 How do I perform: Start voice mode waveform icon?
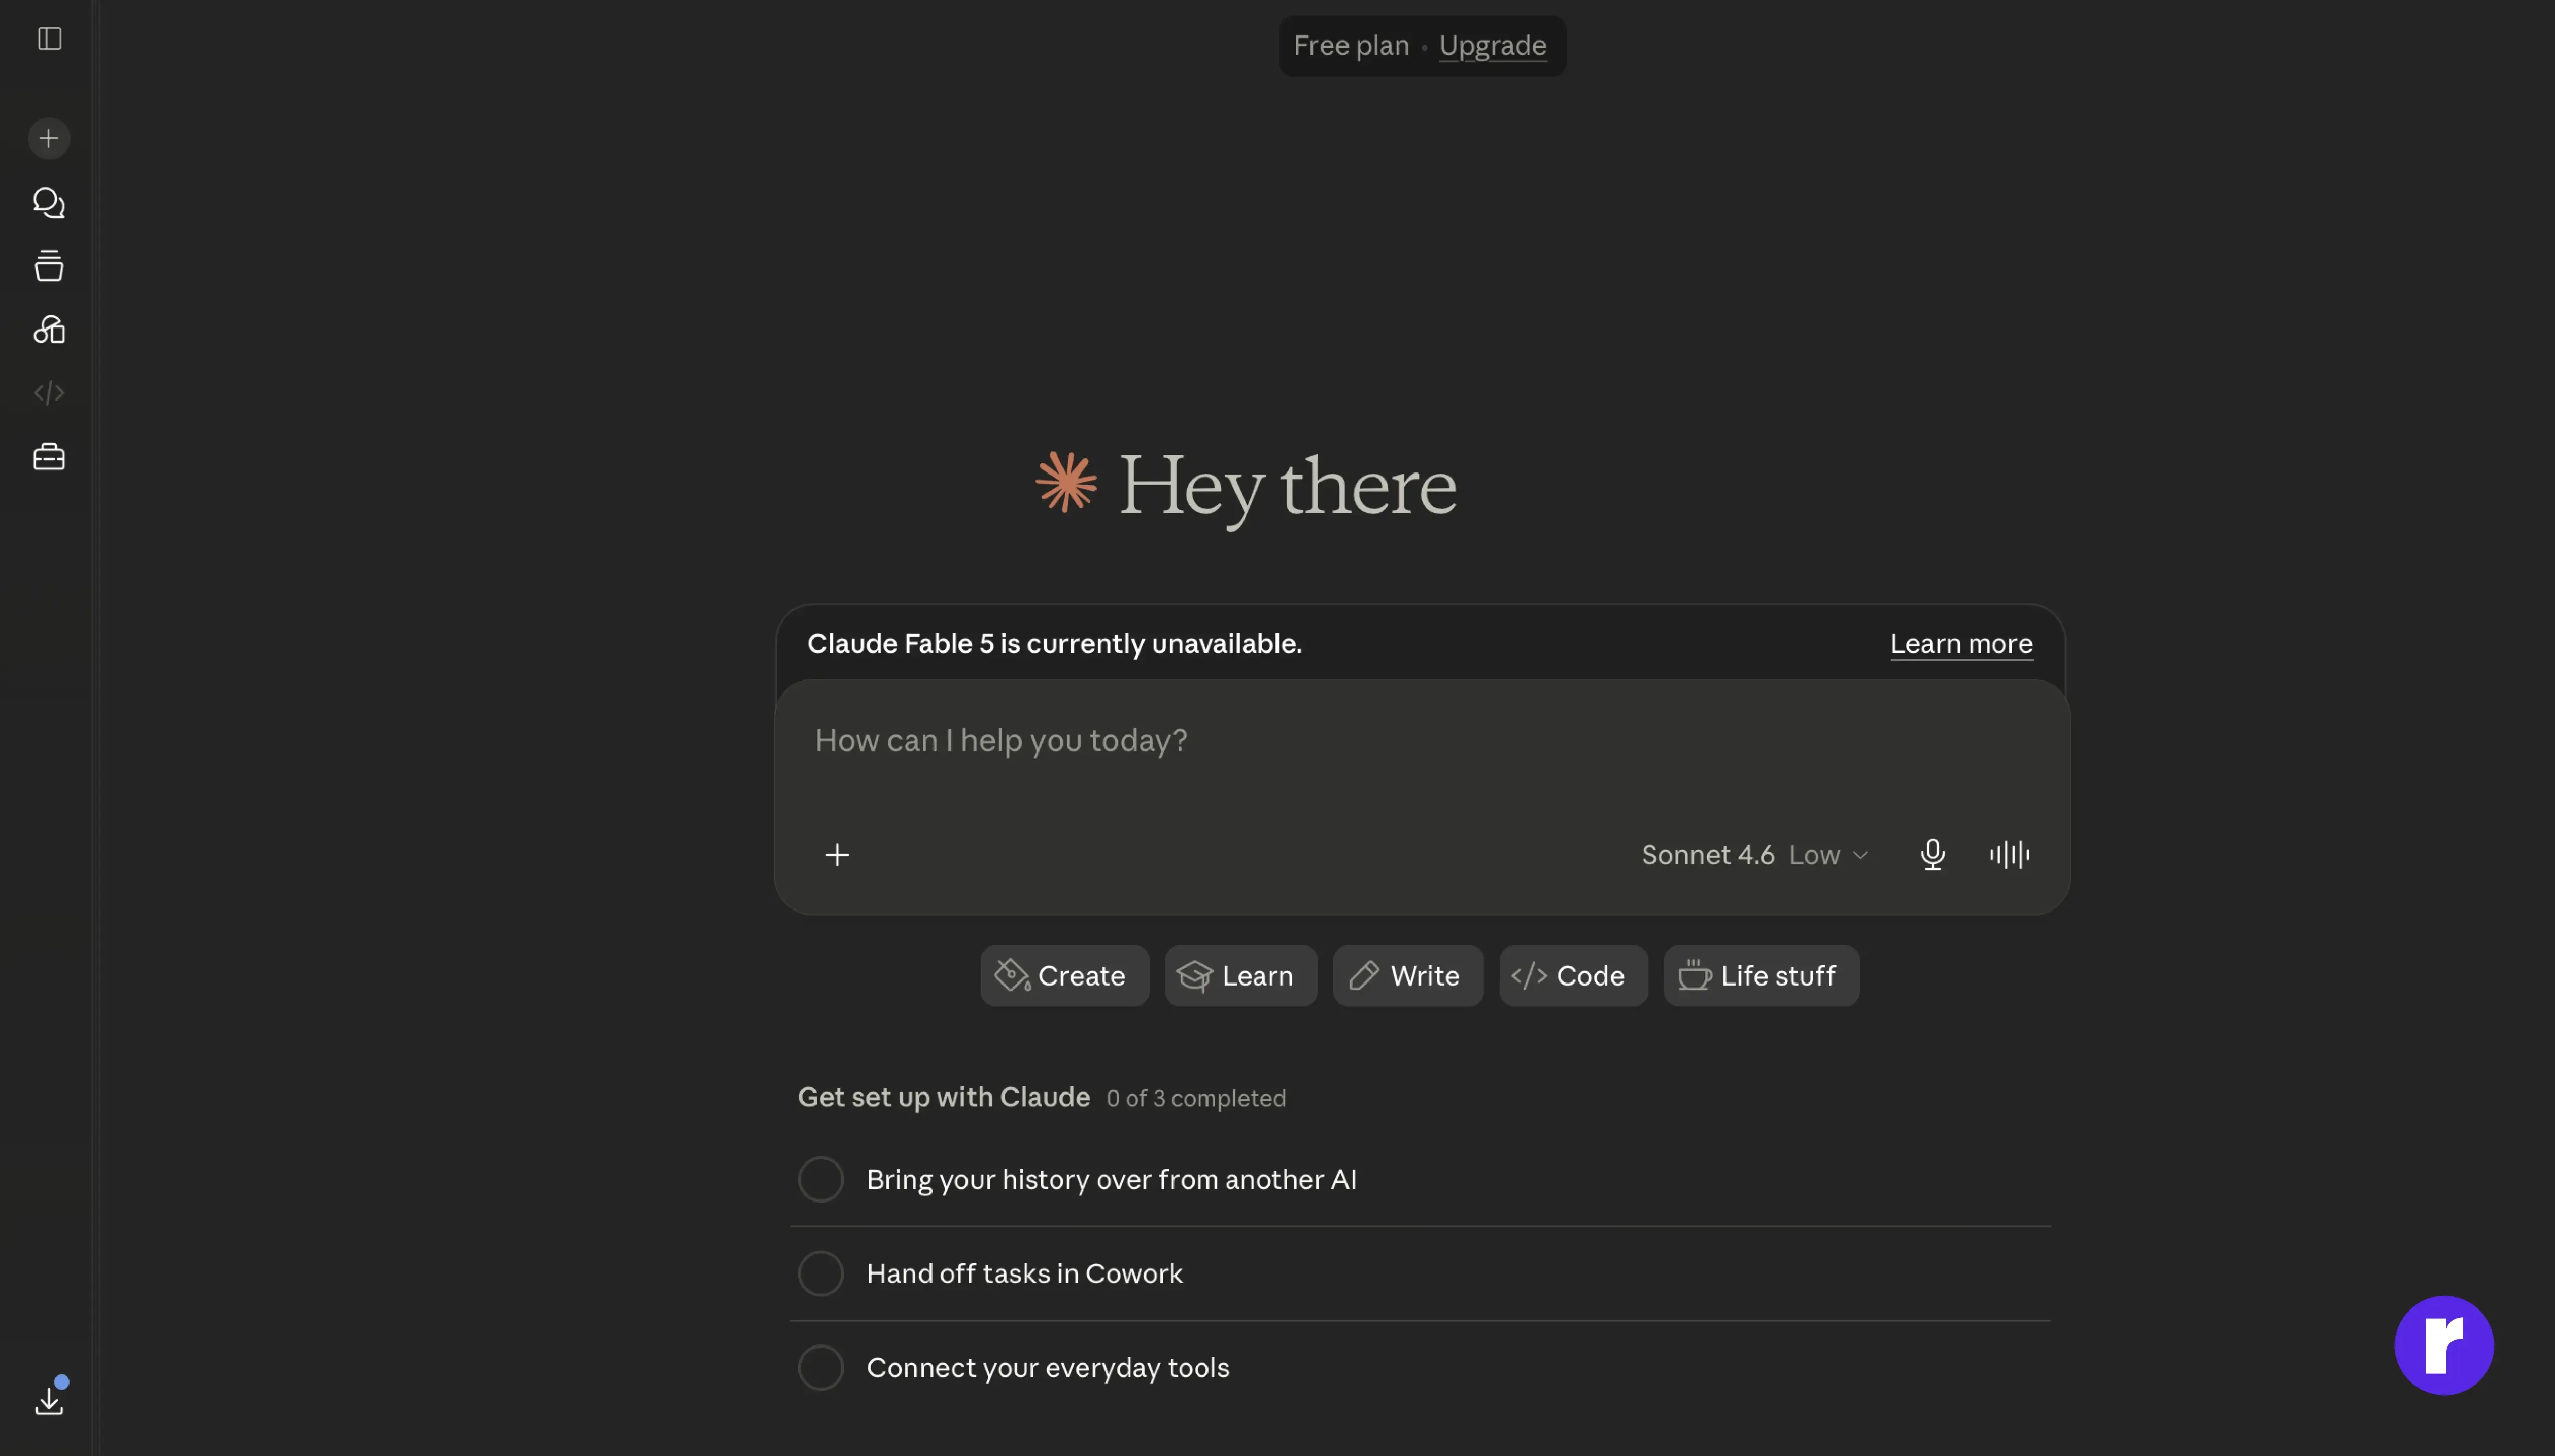coord(2010,855)
